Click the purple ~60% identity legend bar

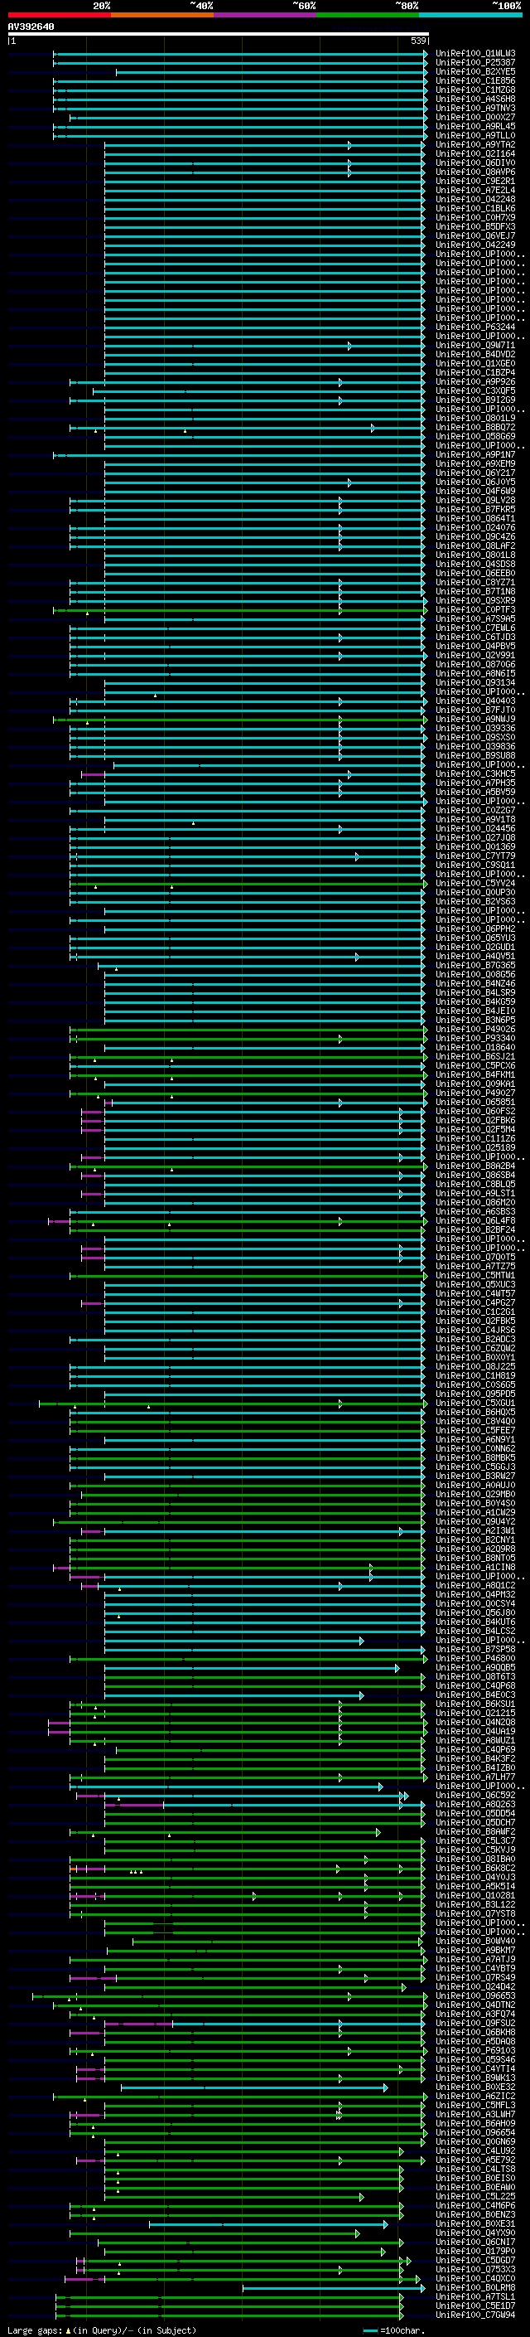pos(264,16)
